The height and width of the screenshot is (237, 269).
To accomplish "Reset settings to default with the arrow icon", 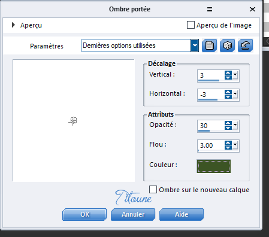I will (245, 45).
